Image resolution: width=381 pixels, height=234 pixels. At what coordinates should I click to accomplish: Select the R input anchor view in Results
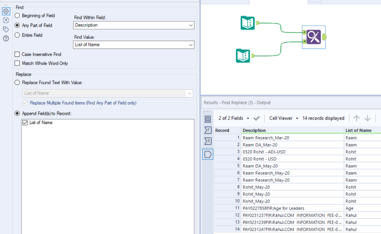coord(208,141)
